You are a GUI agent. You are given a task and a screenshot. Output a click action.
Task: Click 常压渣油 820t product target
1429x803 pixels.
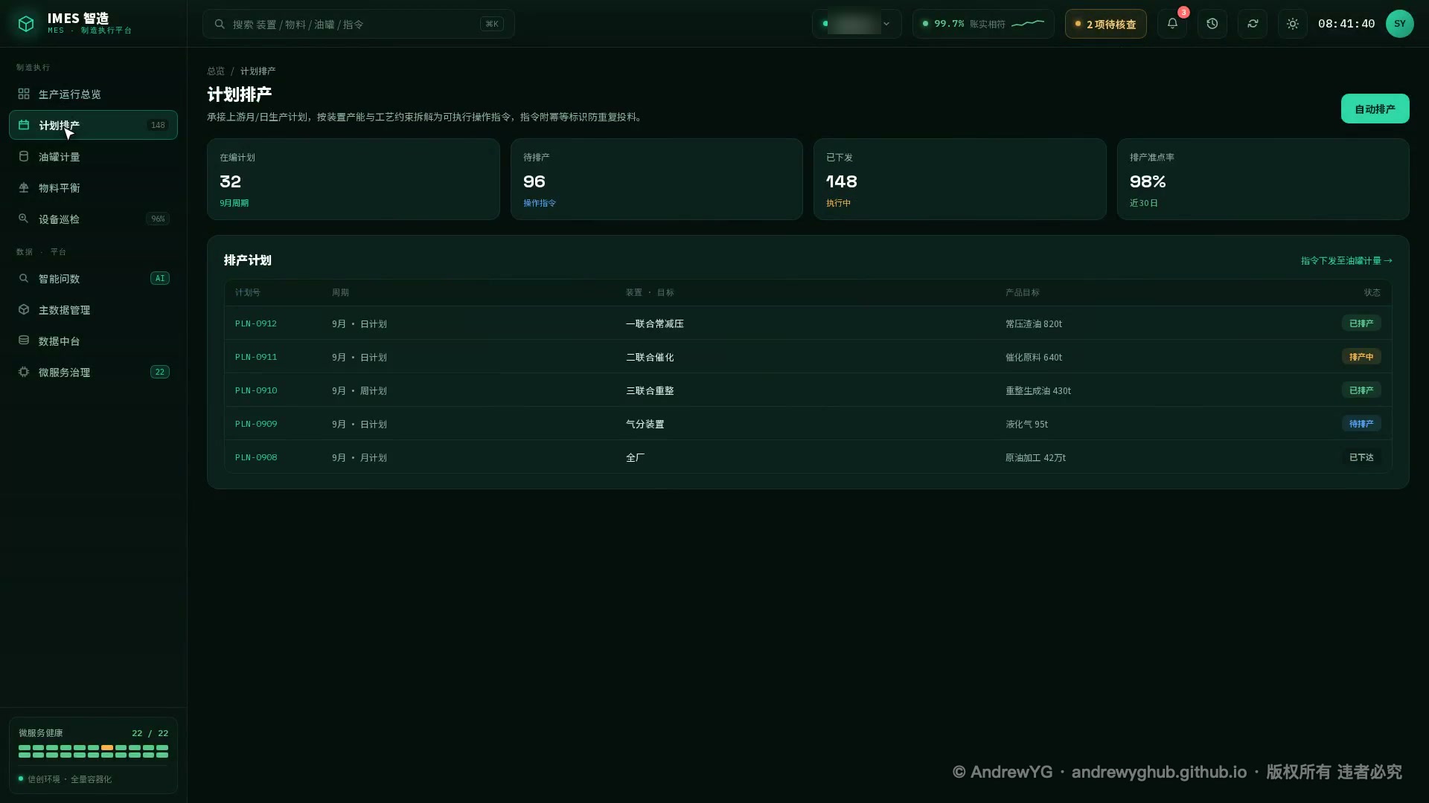point(1034,323)
